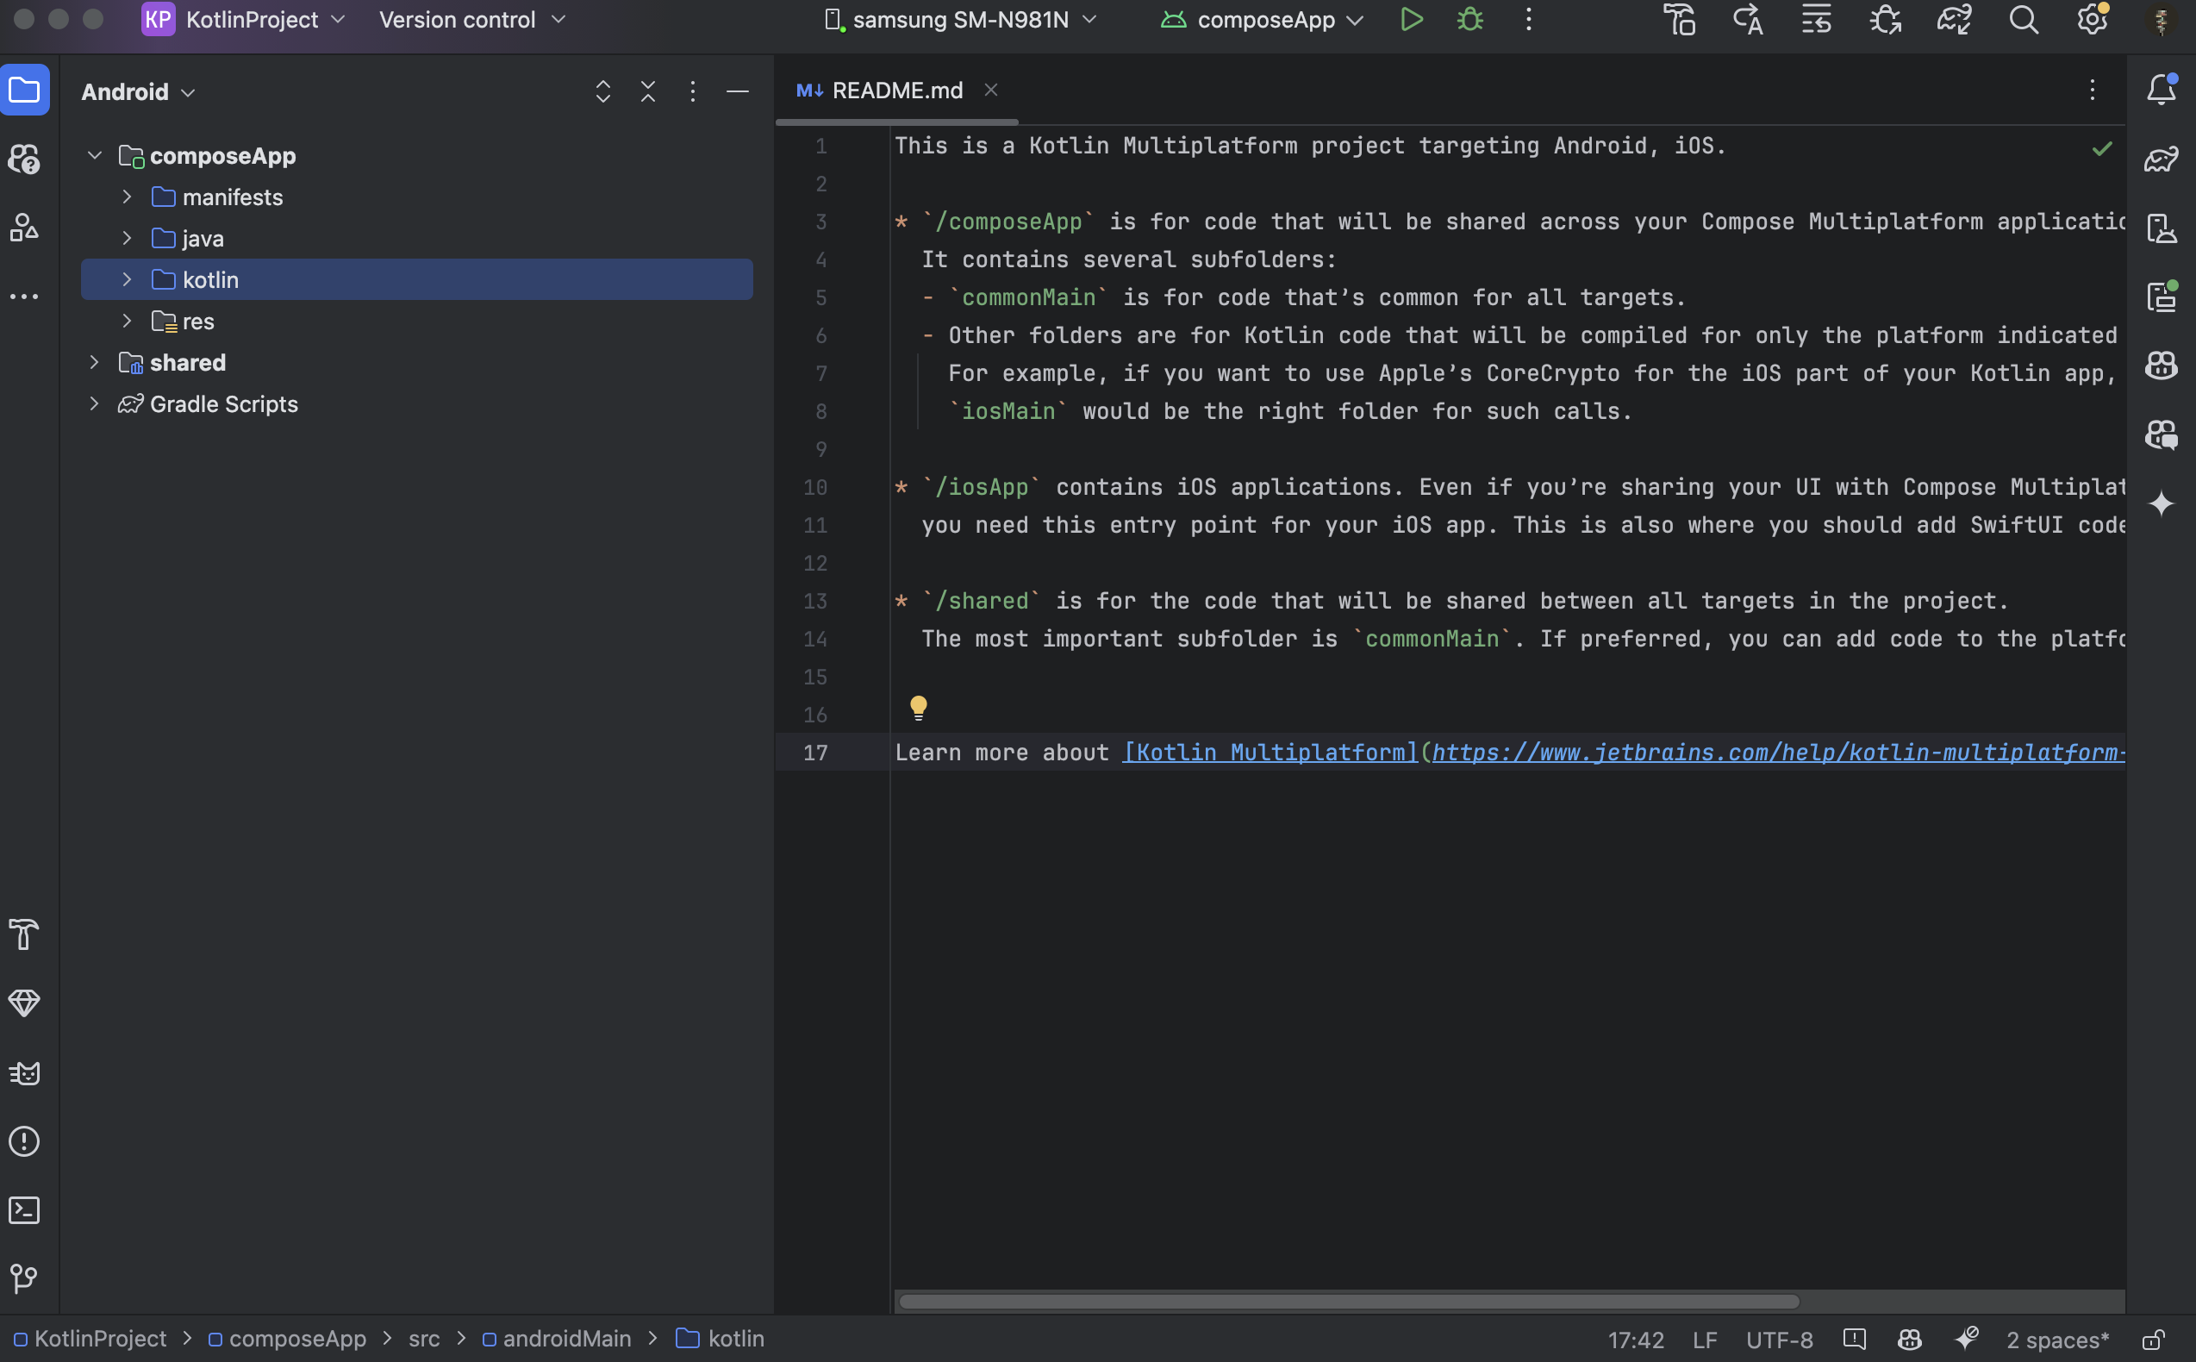Open the Problems tool window
The image size is (2196, 1362).
(x=24, y=1141)
